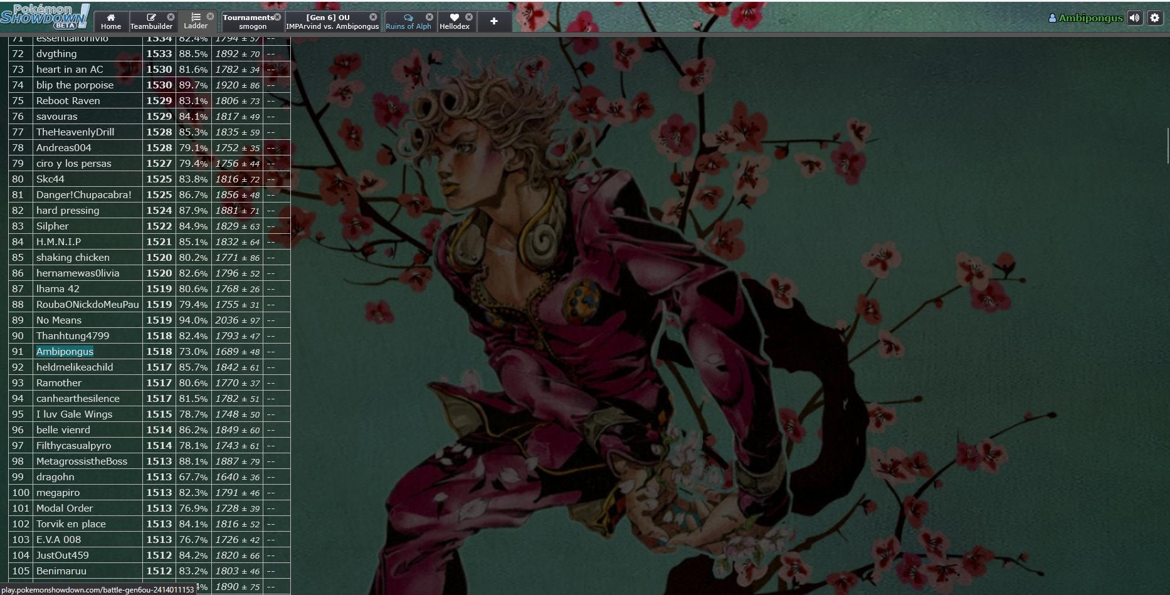
Task: Select player ciro y los persas
Action: click(x=73, y=164)
